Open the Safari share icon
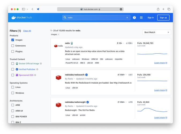This screenshot has height=134, width=181. coord(158,9)
